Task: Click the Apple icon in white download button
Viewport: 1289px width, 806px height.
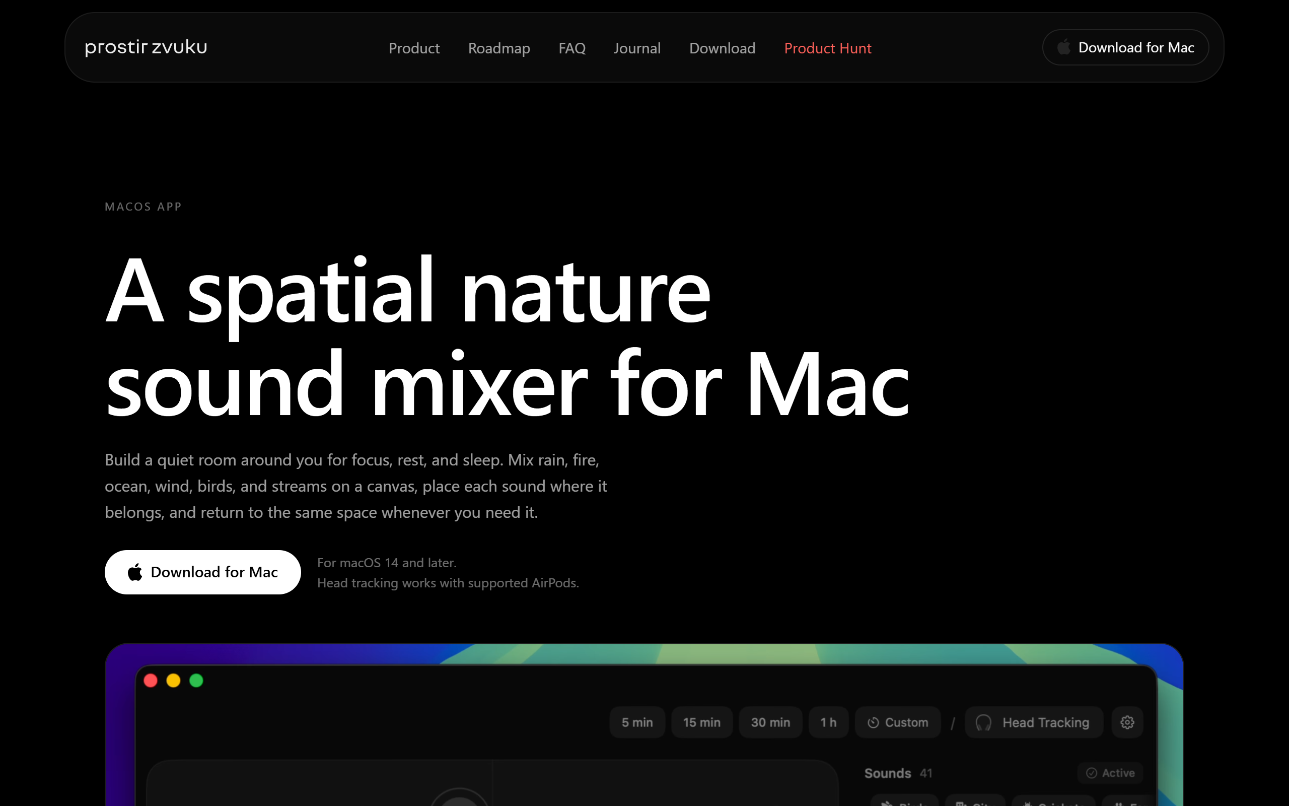Action: (x=135, y=572)
